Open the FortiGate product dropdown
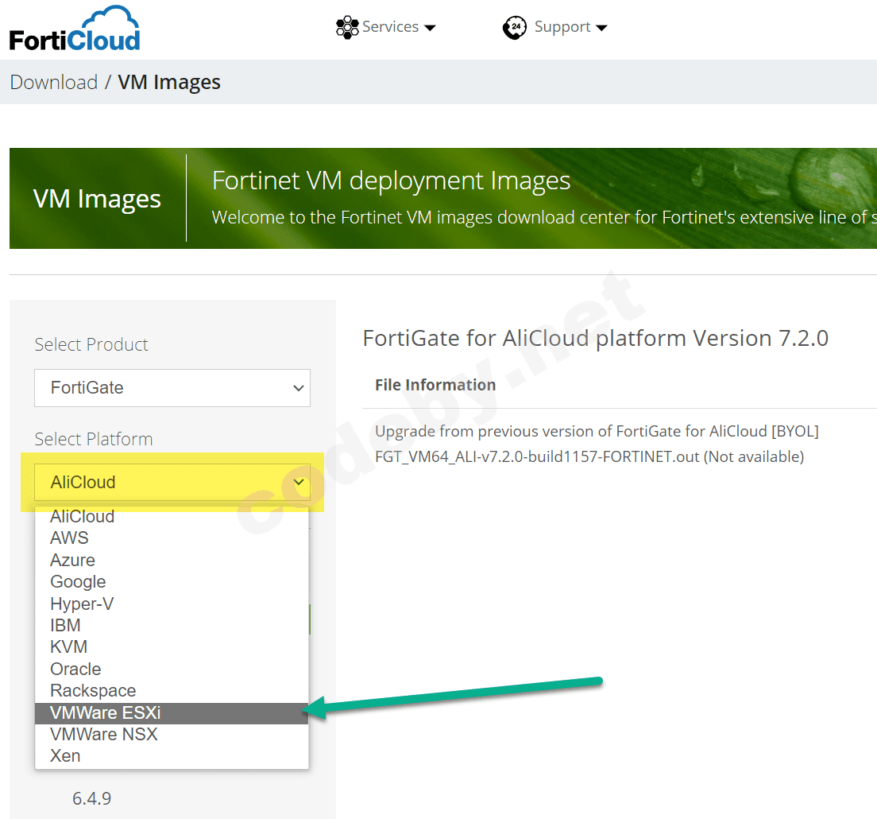 [x=172, y=388]
